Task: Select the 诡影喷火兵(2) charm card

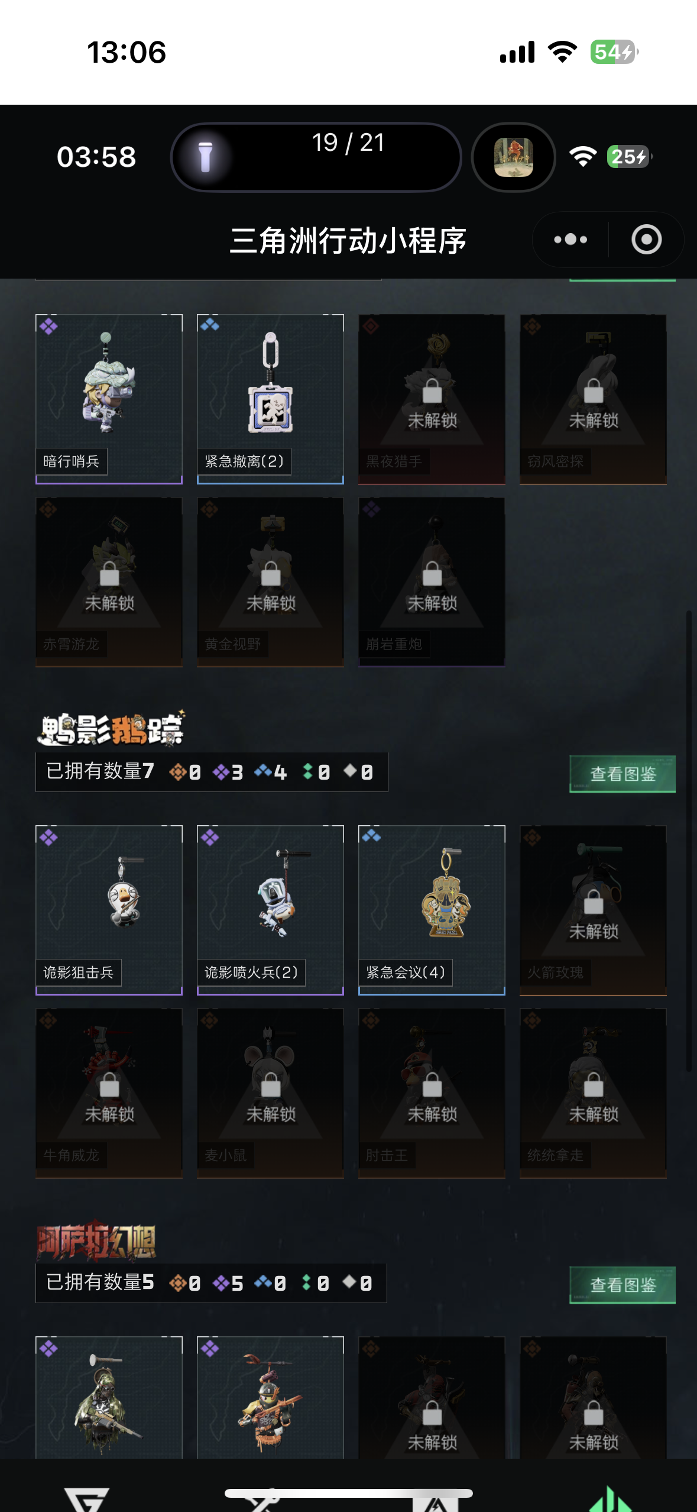Action: (270, 910)
